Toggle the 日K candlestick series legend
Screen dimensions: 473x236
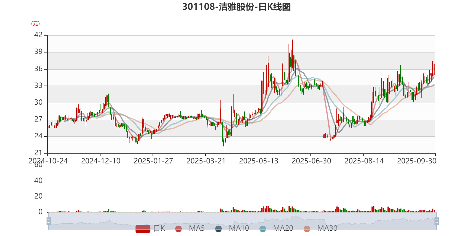click(x=150, y=228)
